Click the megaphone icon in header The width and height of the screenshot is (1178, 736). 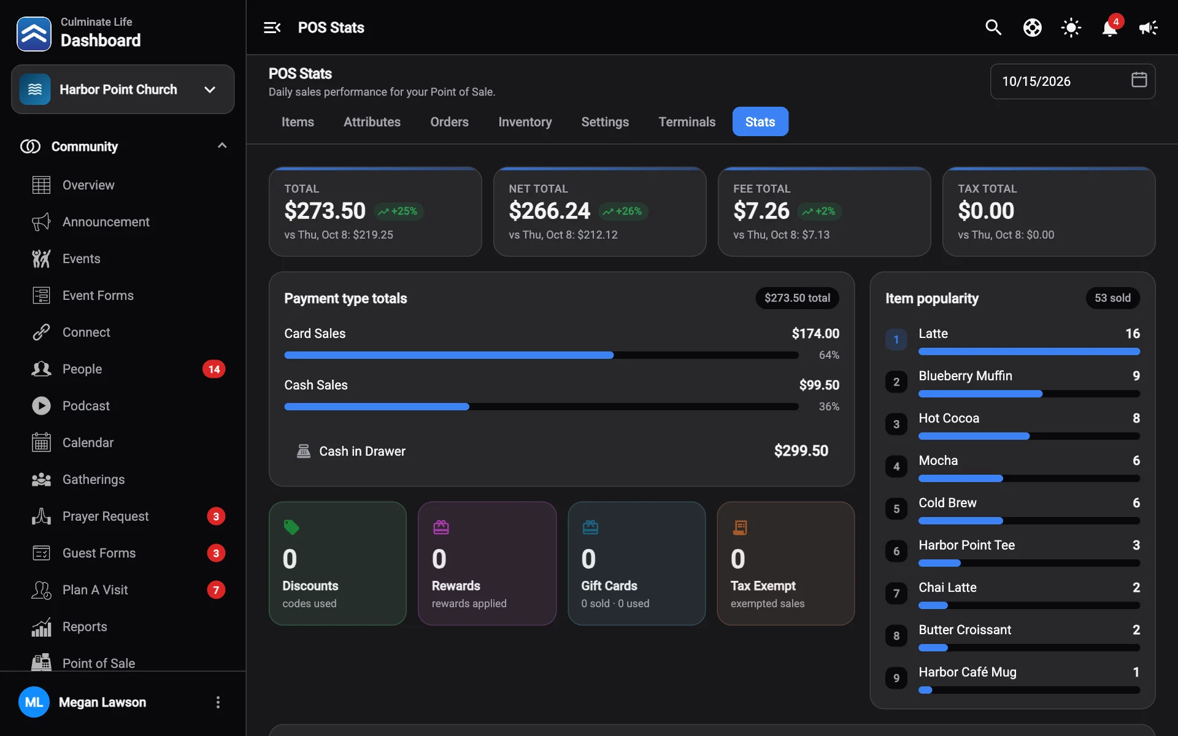point(1148,28)
